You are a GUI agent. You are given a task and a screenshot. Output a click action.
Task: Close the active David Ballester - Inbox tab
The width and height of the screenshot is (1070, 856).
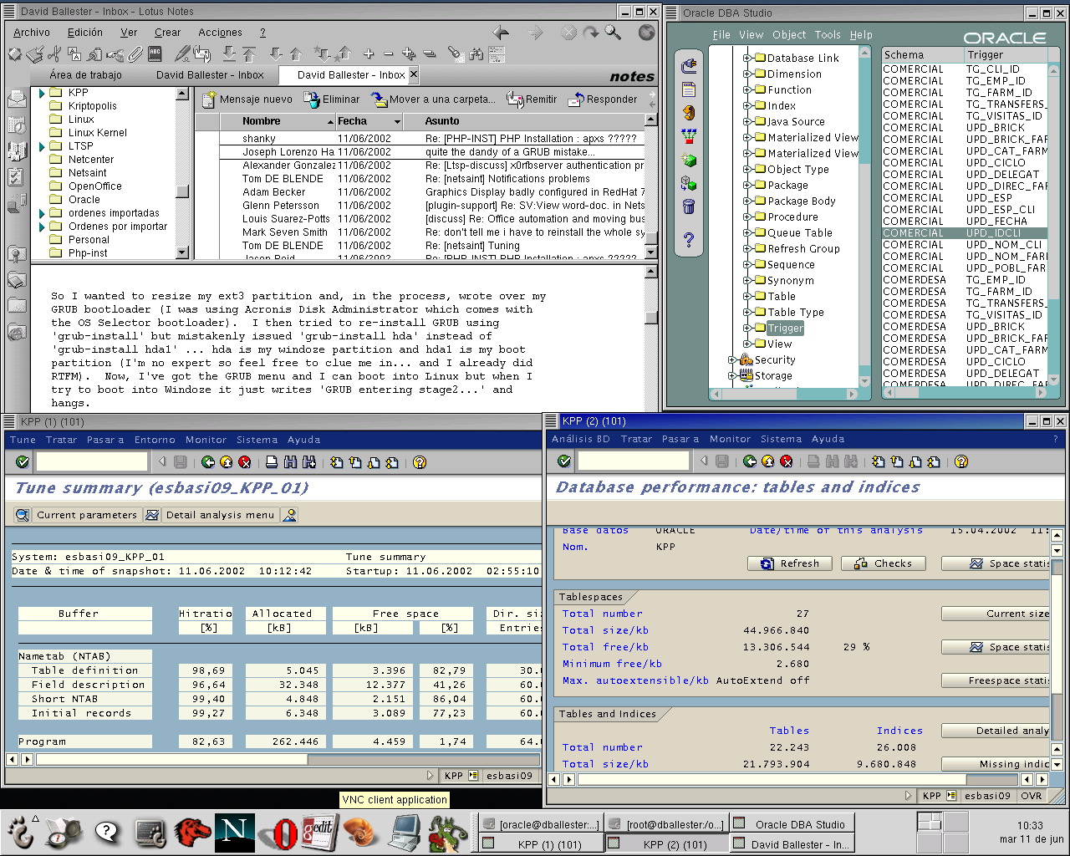tap(413, 74)
